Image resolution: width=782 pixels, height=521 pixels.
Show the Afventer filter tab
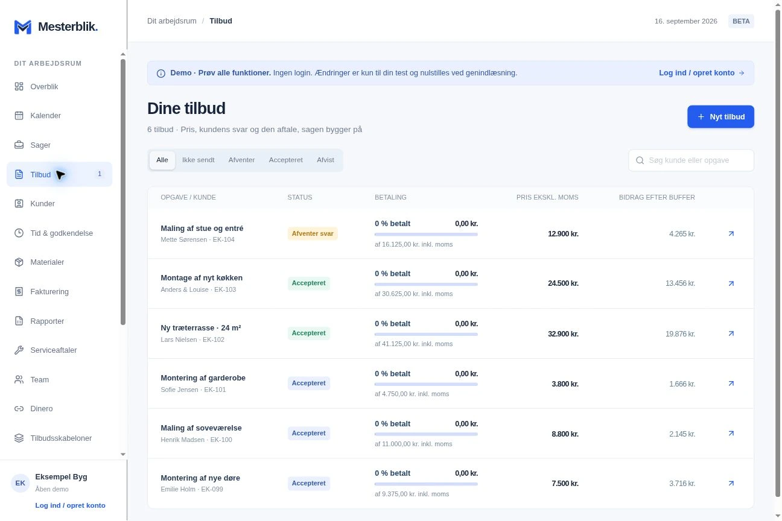pyautogui.click(x=241, y=160)
